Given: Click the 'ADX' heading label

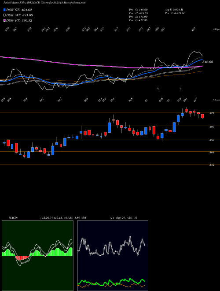Looking at the screenshot, I should tap(84, 218).
